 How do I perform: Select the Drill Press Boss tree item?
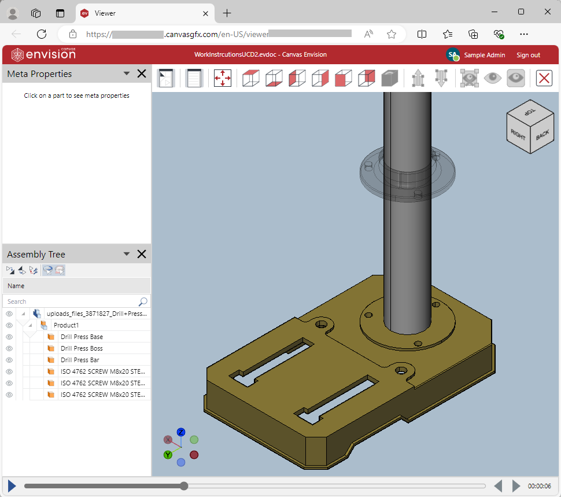click(82, 348)
